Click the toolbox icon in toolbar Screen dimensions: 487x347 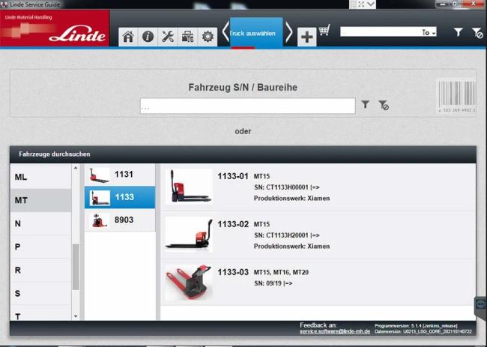tap(187, 37)
